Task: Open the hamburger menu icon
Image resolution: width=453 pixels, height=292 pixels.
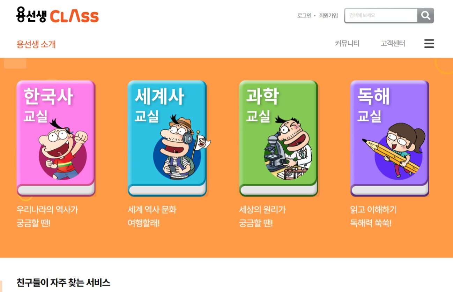Action: [x=429, y=44]
